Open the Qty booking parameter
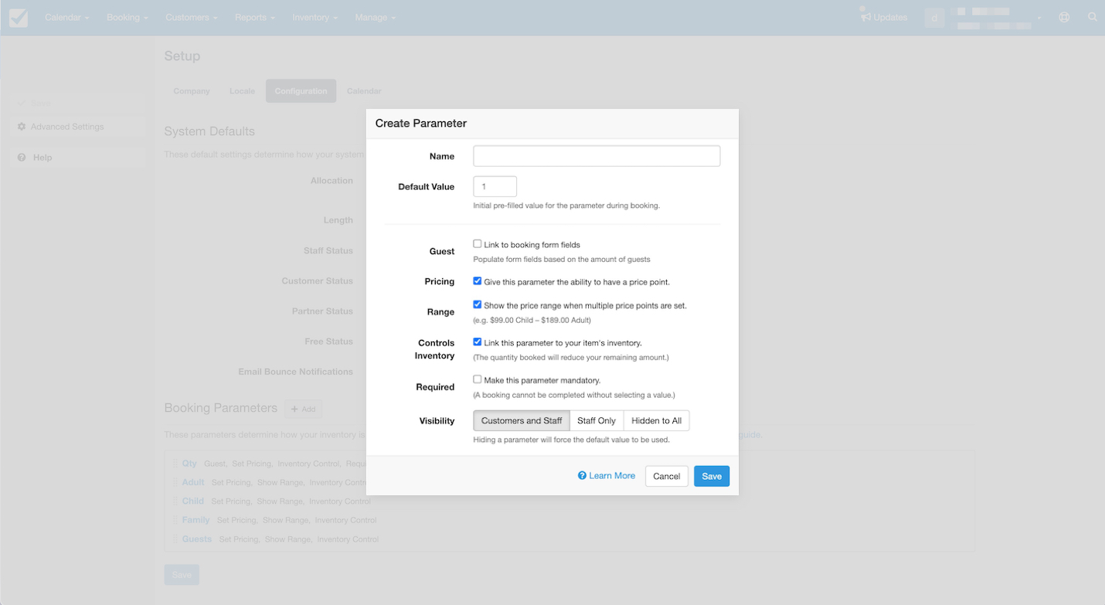This screenshot has width=1105, height=605. 189,464
